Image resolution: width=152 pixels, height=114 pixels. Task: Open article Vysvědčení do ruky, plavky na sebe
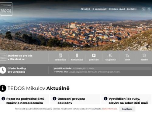point(128,101)
